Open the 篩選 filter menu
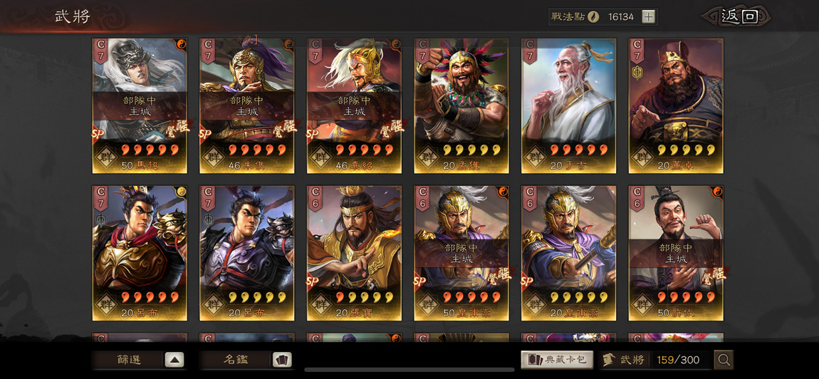This screenshot has height=379, width=819. pyautogui.click(x=129, y=360)
